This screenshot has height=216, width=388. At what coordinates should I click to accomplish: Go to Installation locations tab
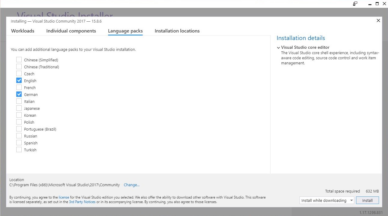coord(177,31)
